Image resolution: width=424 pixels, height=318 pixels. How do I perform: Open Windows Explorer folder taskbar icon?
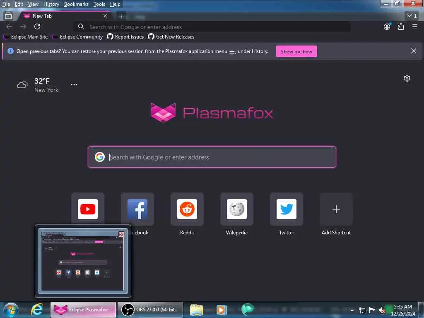(x=197, y=310)
